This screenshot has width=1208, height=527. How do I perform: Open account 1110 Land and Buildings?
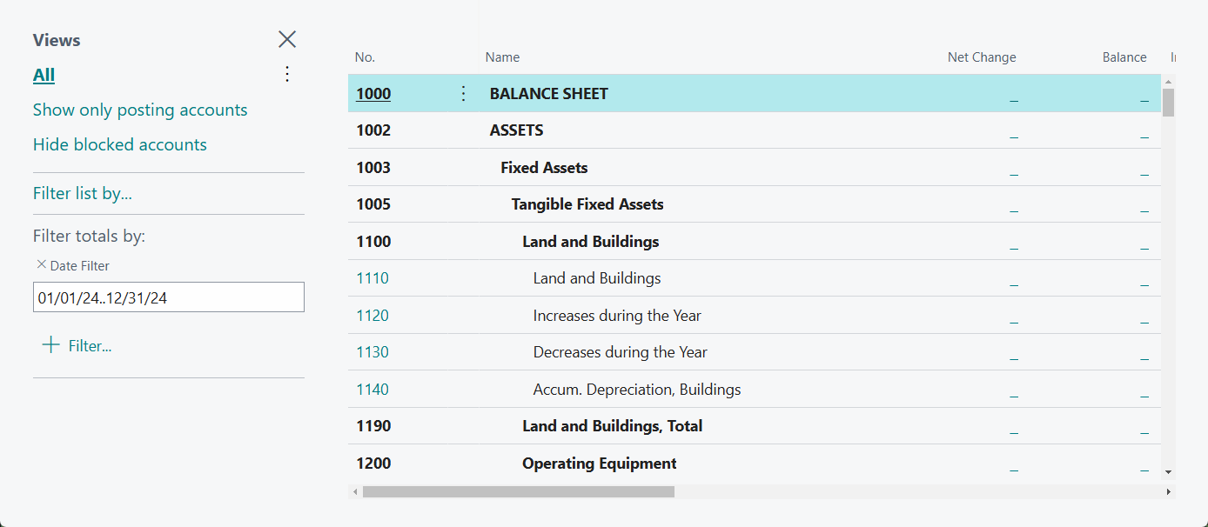pos(372,278)
